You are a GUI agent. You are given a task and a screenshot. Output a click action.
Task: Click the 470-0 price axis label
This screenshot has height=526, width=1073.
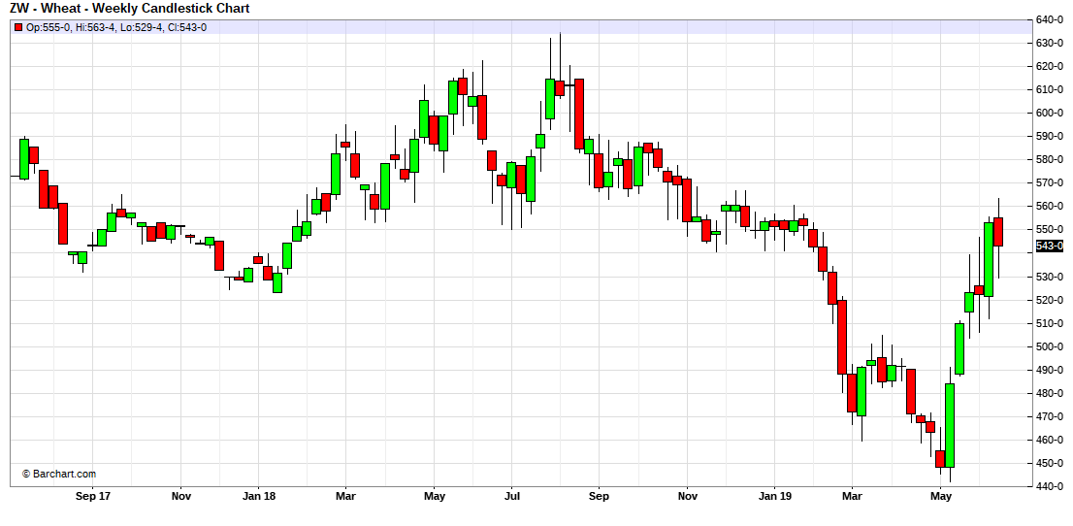tap(1050, 416)
